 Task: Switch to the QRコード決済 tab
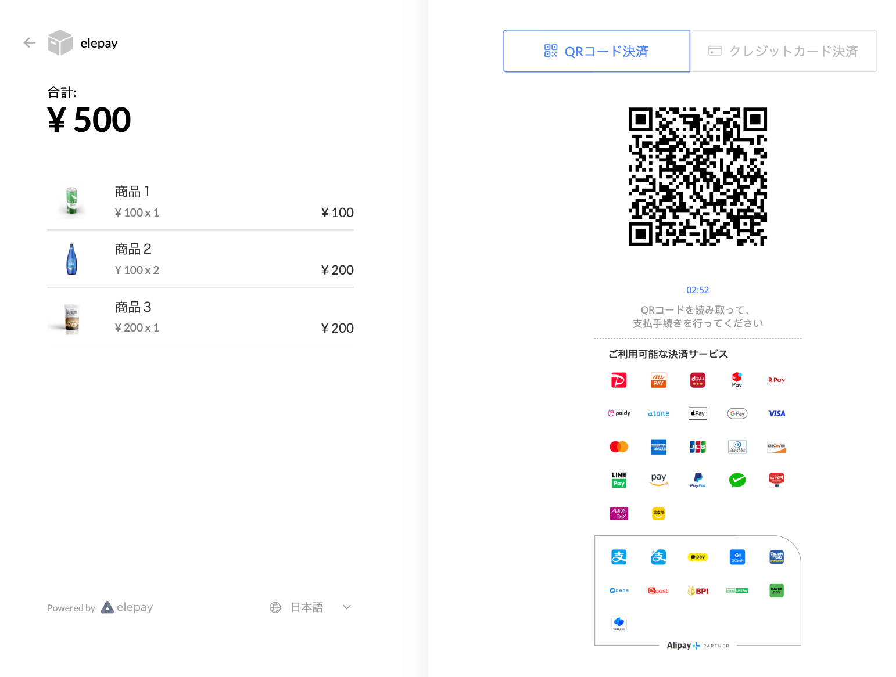pos(596,51)
